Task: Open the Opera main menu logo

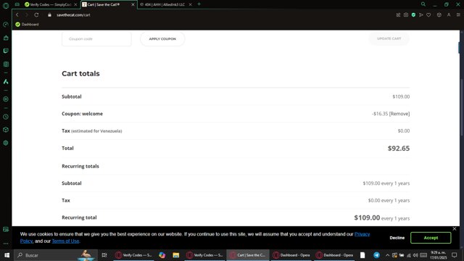Action: pyautogui.click(x=6, y=5)
